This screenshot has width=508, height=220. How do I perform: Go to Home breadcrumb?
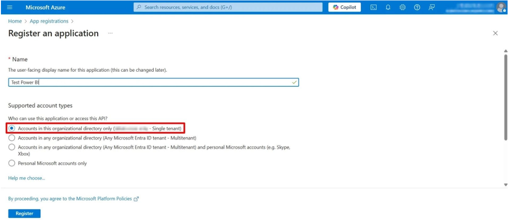point(15,21)
